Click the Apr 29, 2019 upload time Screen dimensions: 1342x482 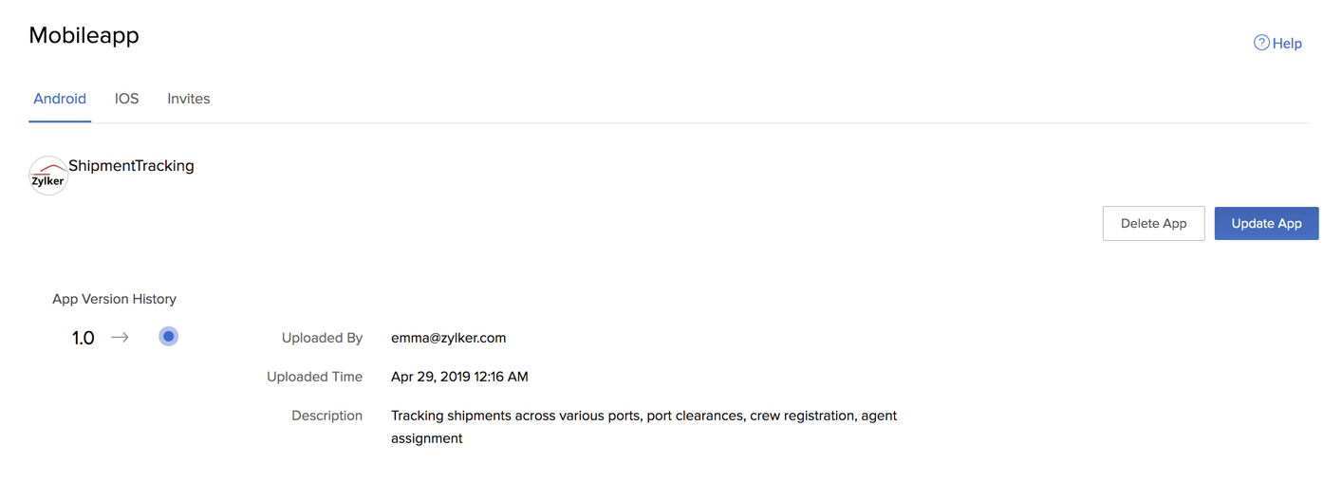pyautogui.click(x=459, y=377)
